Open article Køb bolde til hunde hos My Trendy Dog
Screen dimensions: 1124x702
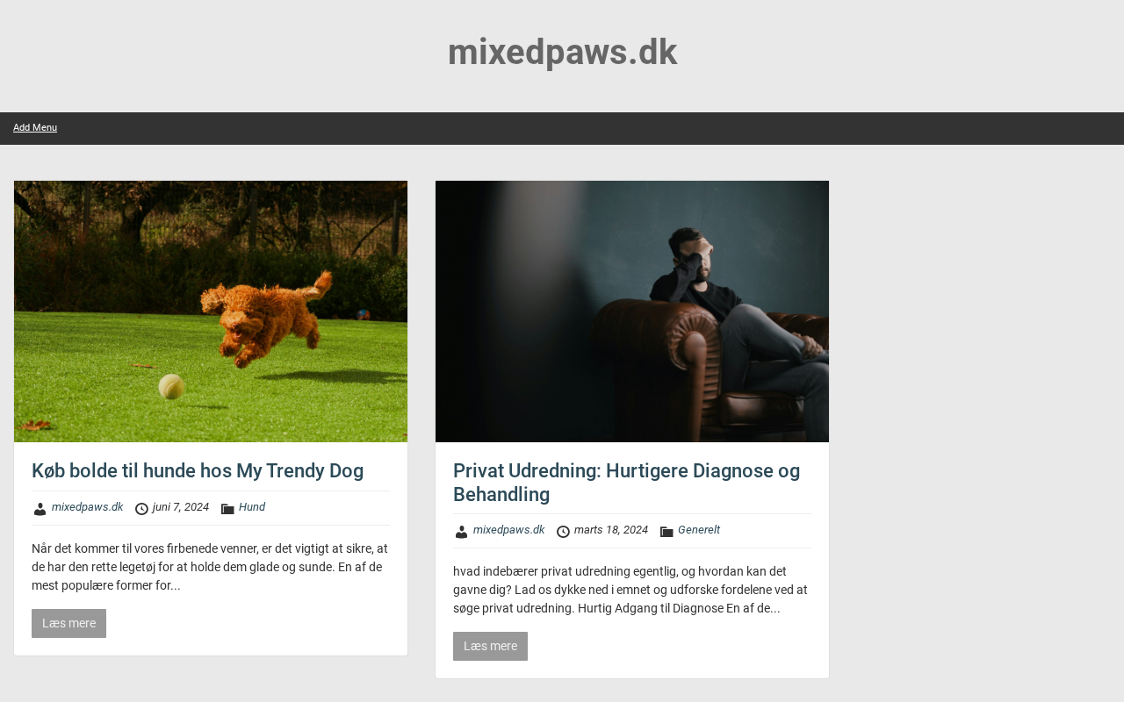click(x=198, y=471)
